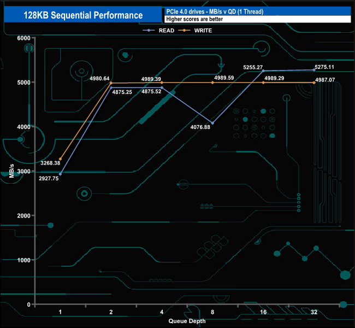This screenshot has height=328, width=355.
Task: Click the x-axis label 4
Action: (x=162, y=312)
